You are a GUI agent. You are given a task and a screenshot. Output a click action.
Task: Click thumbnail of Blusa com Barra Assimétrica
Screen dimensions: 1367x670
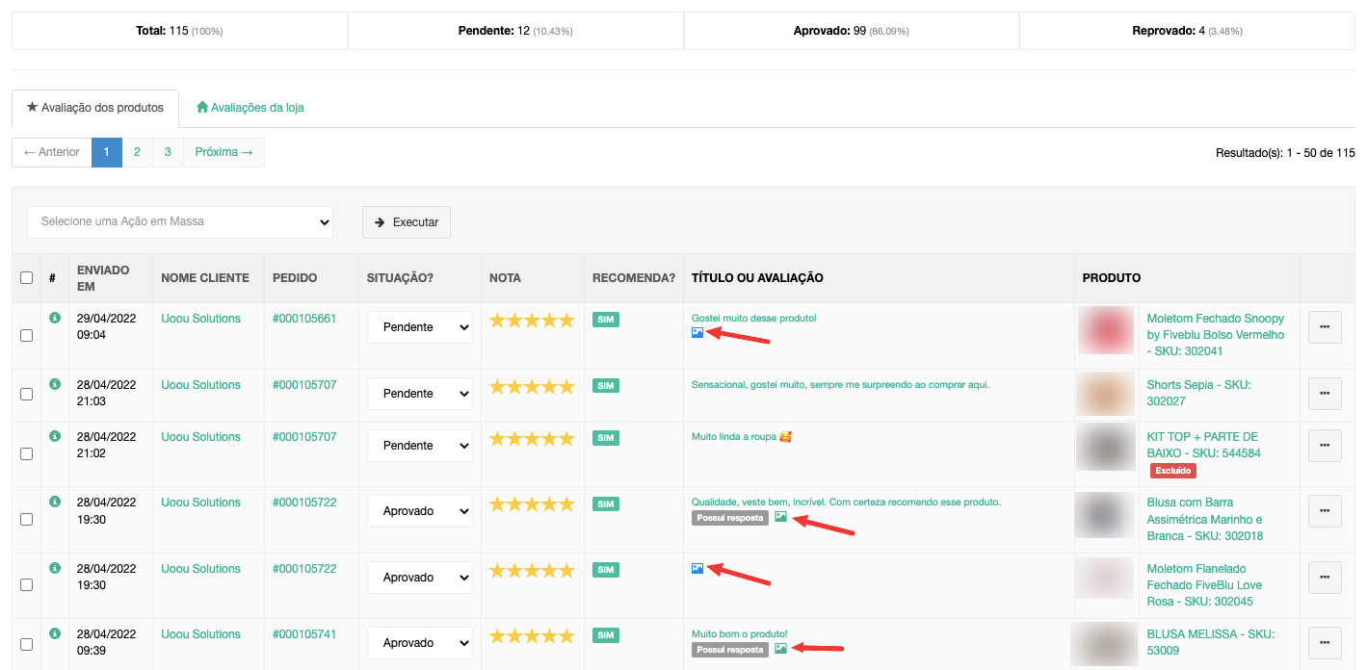tap(1105, 515)
